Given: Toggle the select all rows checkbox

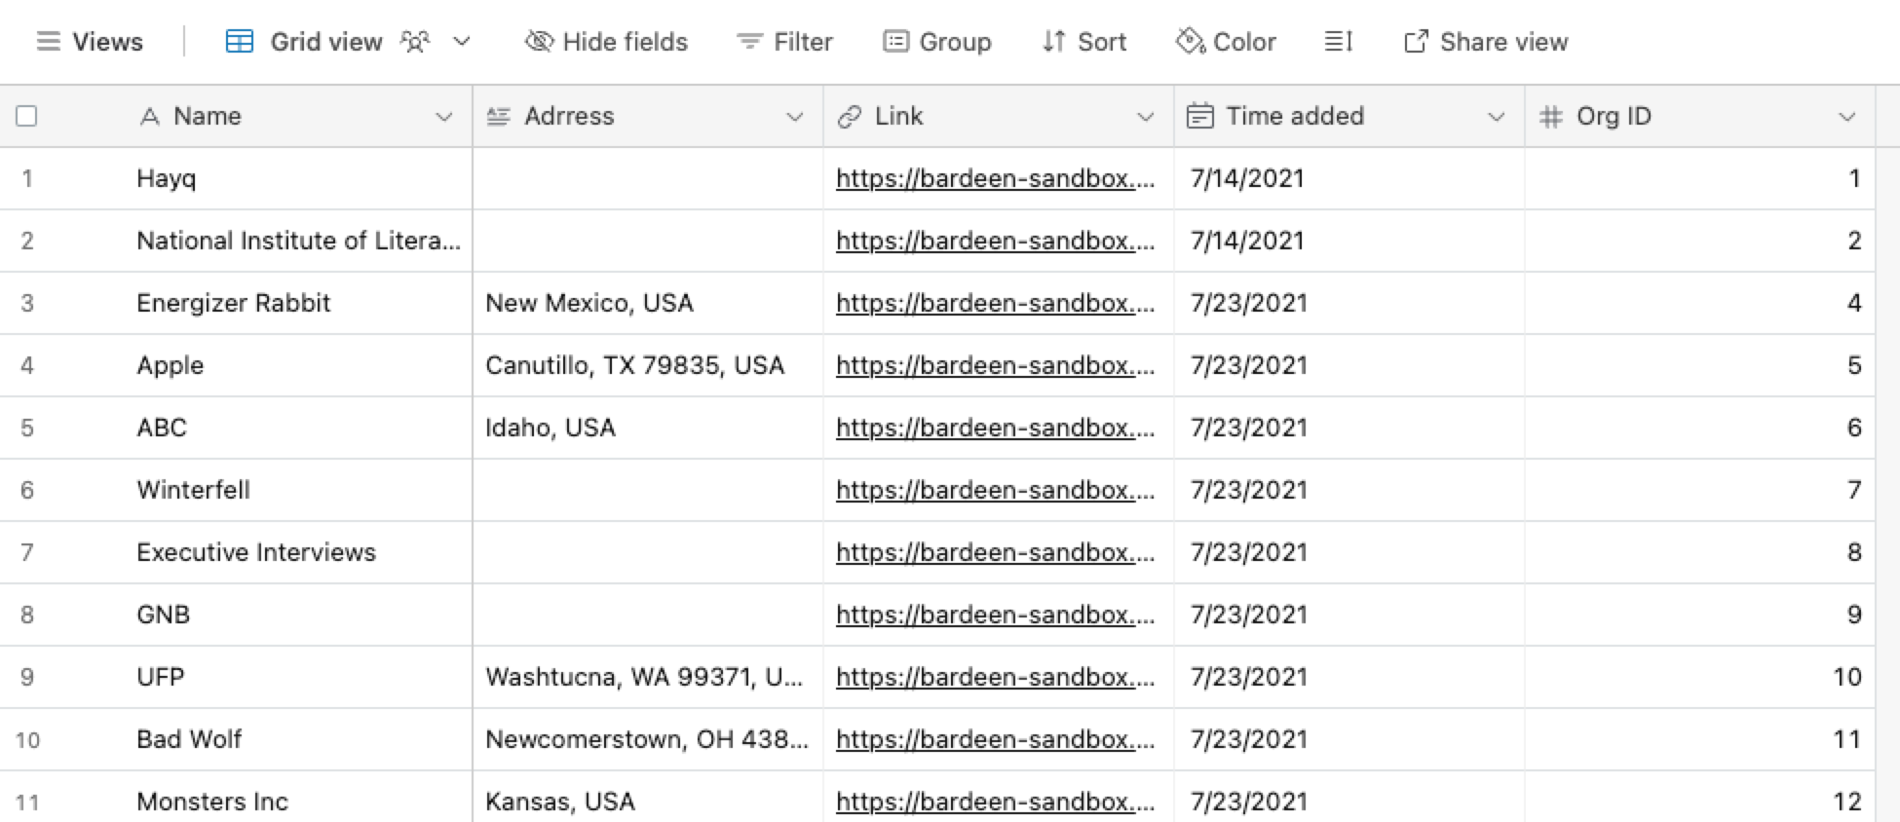Looking at the screenshot, I should [27, 117].
